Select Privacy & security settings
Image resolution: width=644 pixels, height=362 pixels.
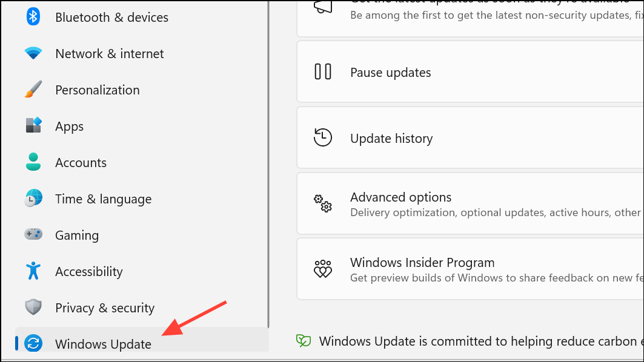point(142,308)
